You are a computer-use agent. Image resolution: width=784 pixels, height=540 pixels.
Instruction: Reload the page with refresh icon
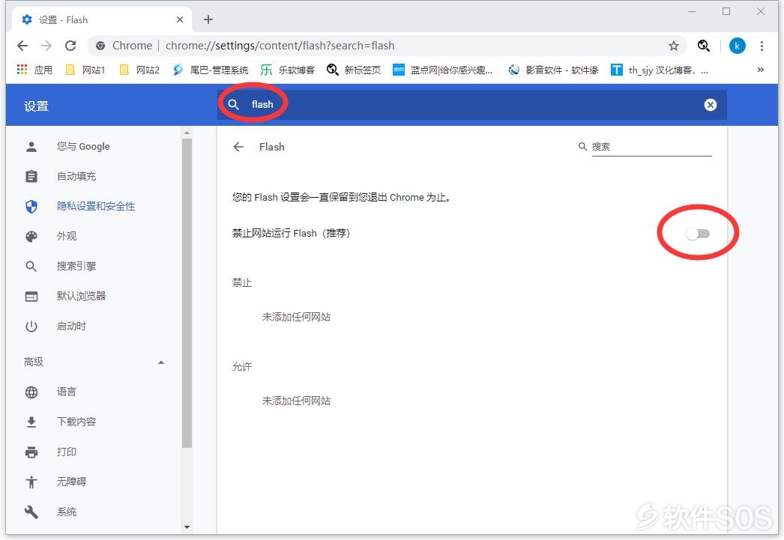[70, 46]
